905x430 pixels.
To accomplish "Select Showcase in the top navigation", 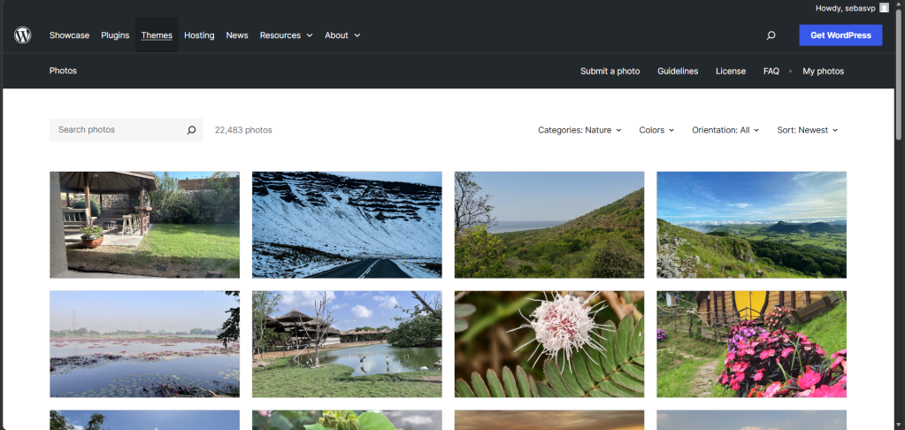I will [x=69, y=35].
